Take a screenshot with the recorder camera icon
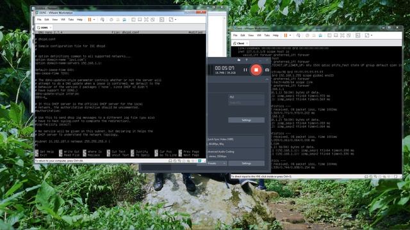The width and height of the screenshot is (410, 230). [267, 70]
